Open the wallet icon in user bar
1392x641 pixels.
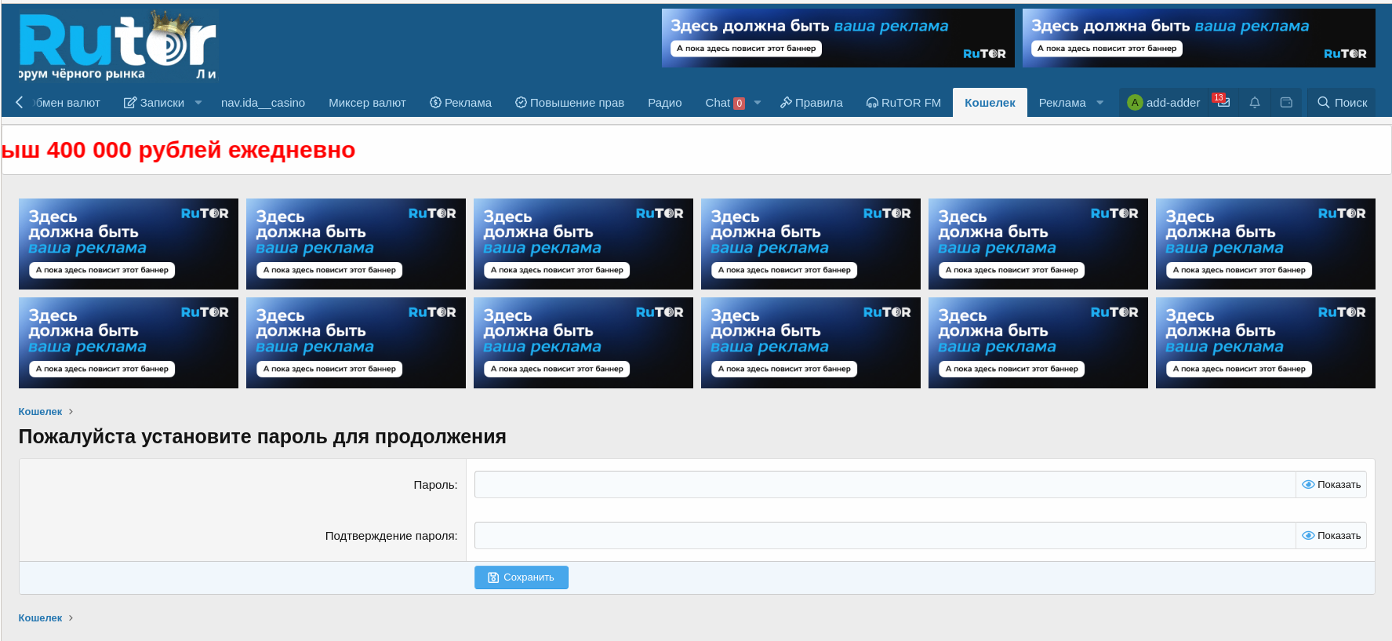(1286, 103)
